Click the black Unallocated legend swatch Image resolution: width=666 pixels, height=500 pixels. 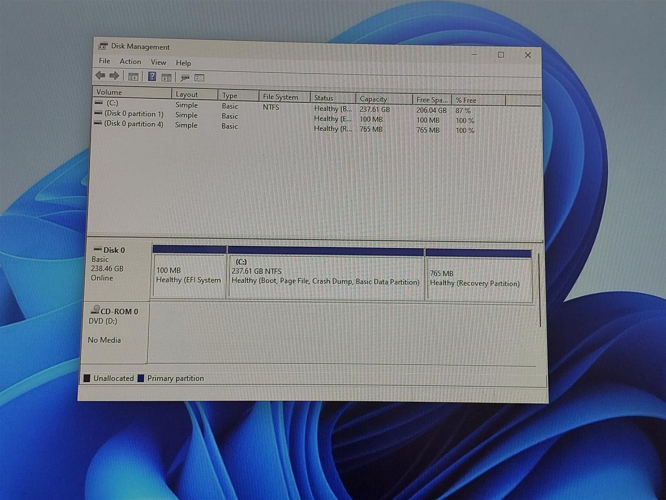(87, 378)
